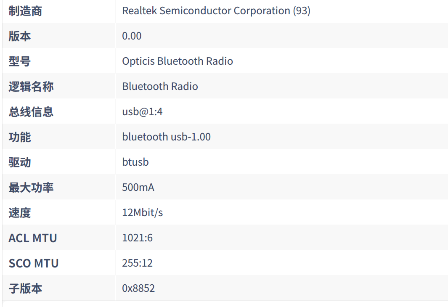Click the 12Mbit/s speed value
448x307 pixels.
pos(142,213)
